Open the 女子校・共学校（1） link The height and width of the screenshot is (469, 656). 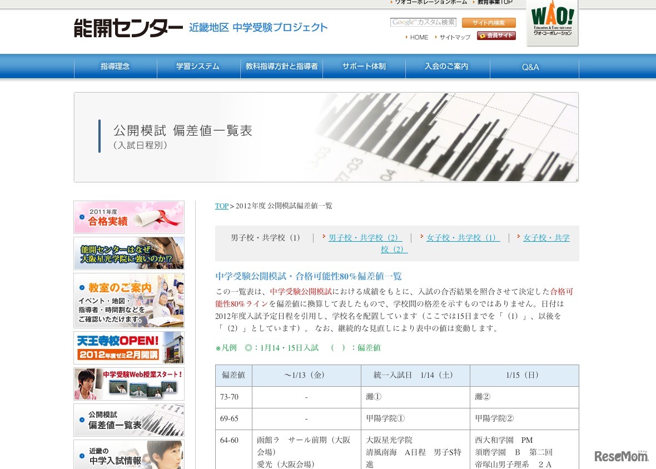[463, 238]
